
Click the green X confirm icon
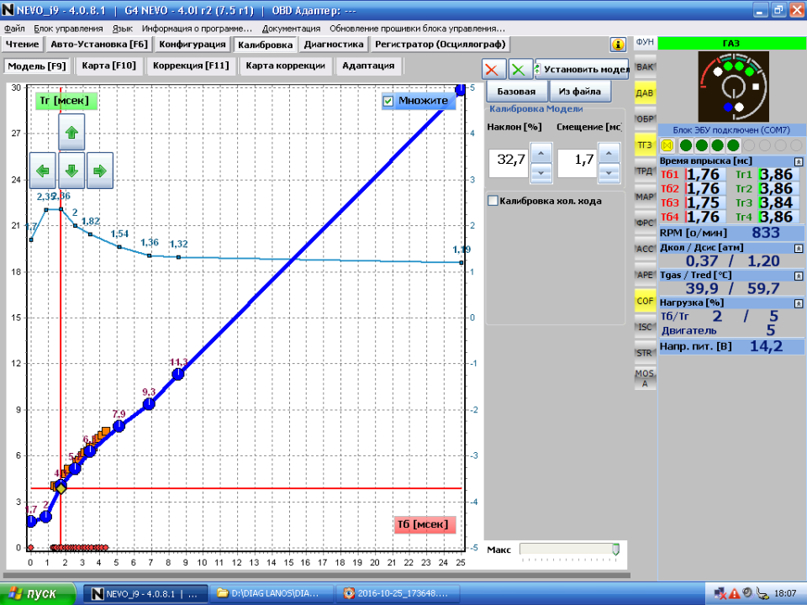coord(520,70)
